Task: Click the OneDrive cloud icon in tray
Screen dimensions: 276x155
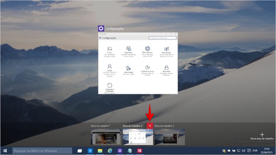Action: click(229, 151)
